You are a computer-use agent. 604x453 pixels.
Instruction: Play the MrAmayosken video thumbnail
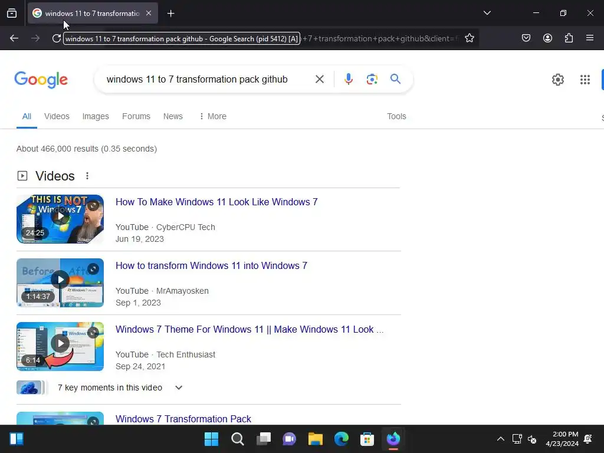point(60,283)
